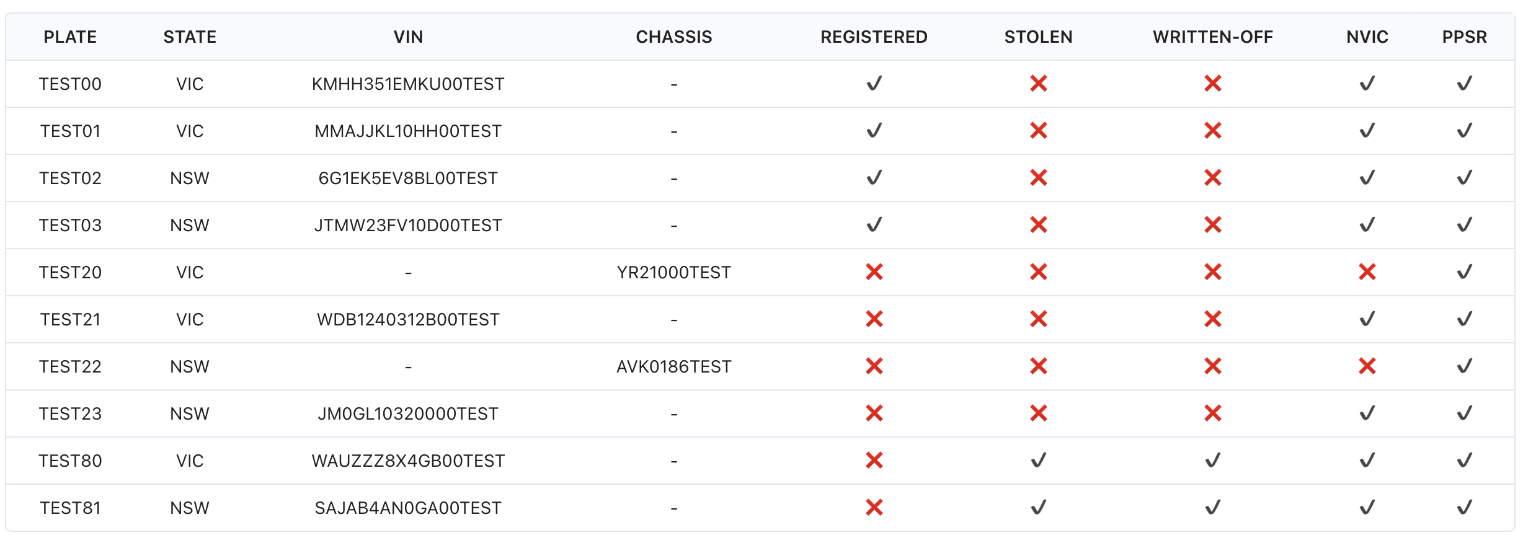Click the red Registered cross for TEST21
The width and height of the screenshot is (1523, 543).
874,319
